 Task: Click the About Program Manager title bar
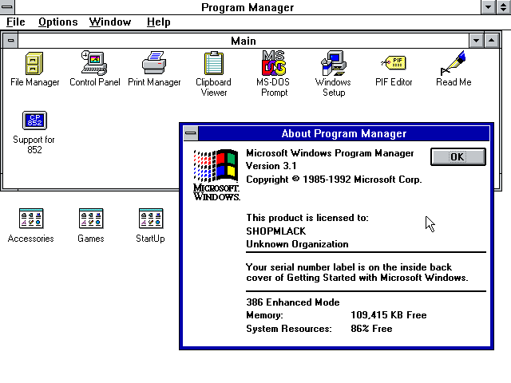click(x=344, y=133)
